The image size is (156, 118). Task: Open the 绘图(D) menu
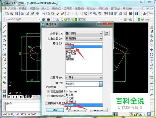(79, 9)
